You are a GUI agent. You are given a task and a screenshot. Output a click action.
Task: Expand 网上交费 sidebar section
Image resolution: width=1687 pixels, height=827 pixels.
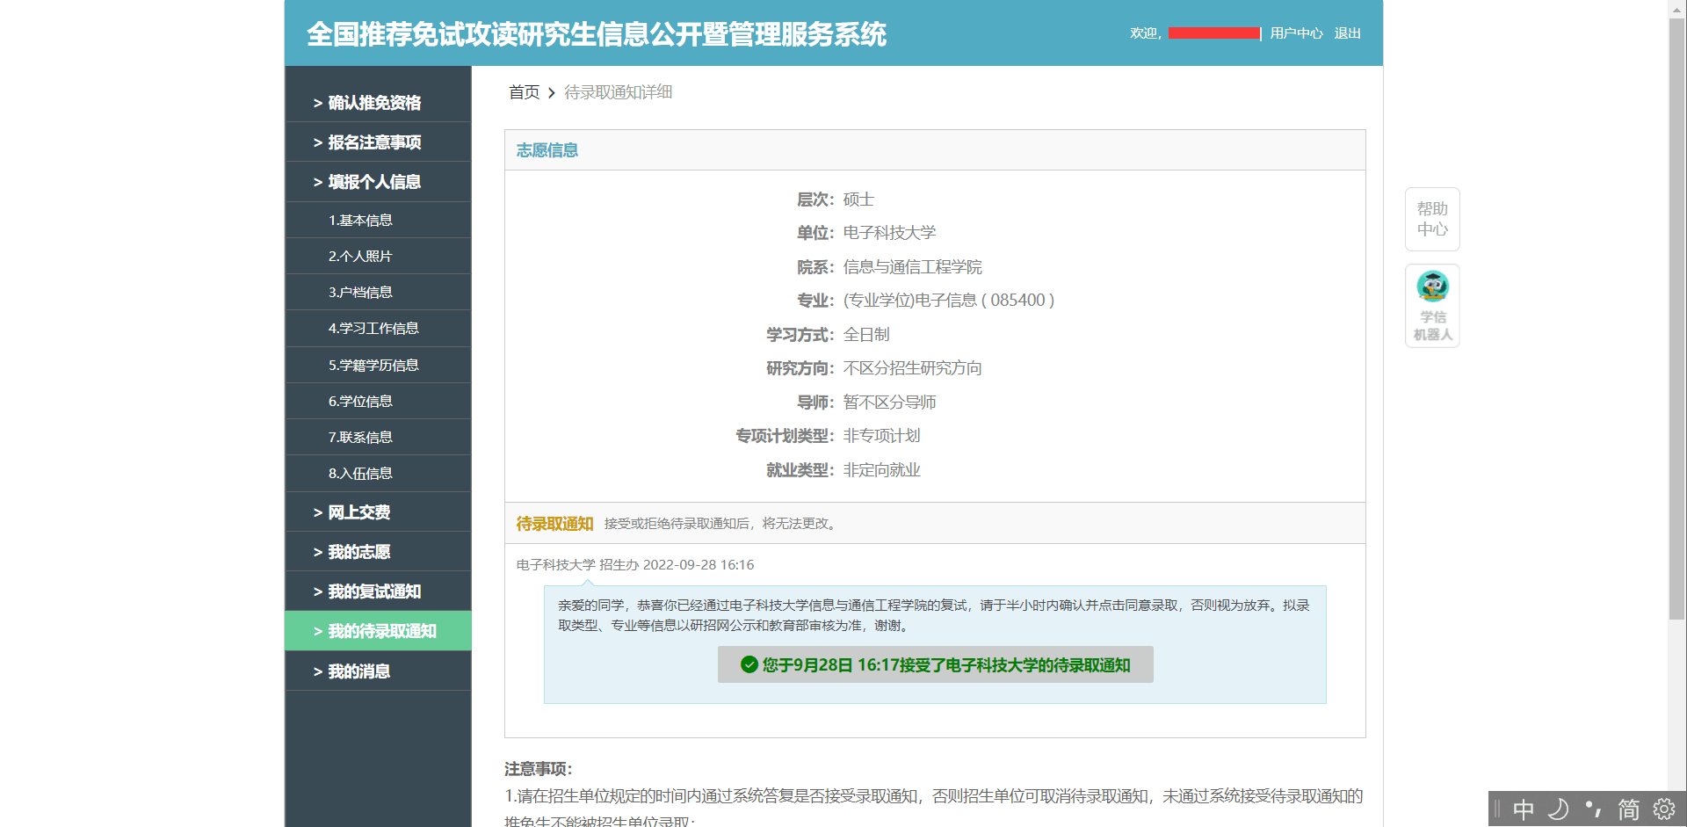point(378,511)
